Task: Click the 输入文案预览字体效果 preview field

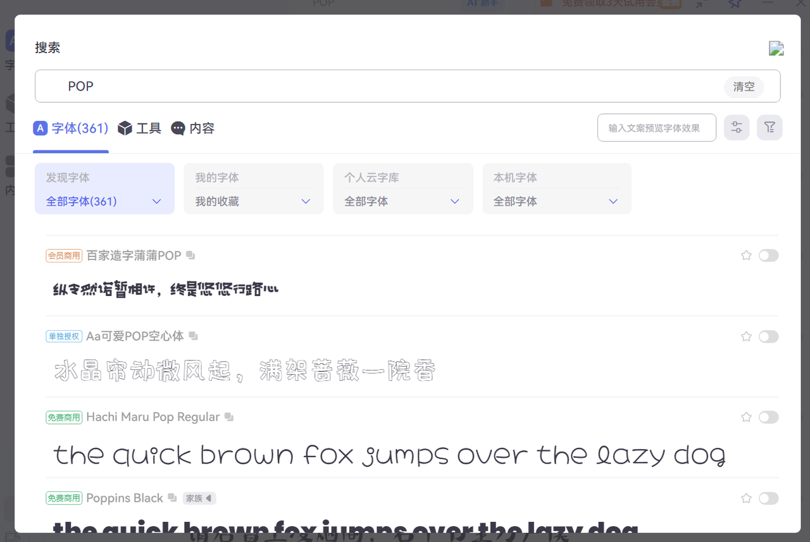Action: click(x=657, y=128)
